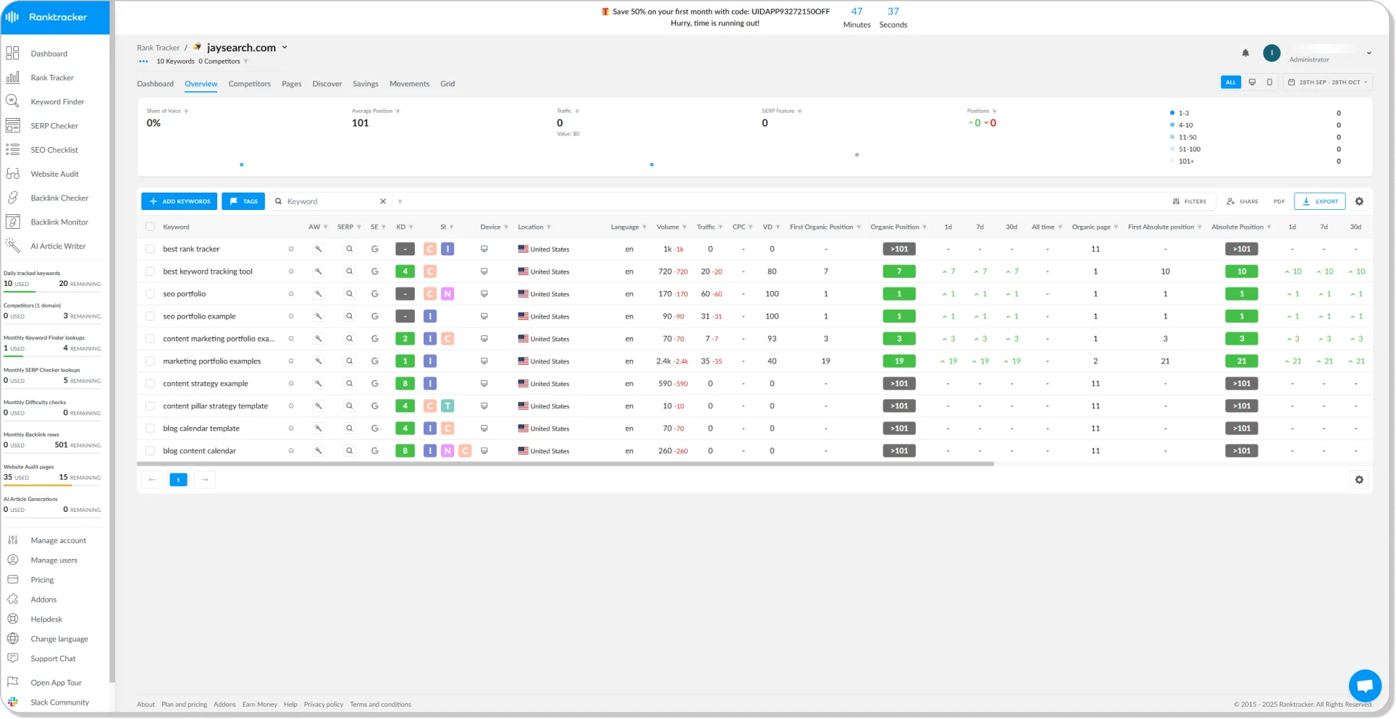Toggle select-all keywords checkbox
Image resolution: width=1396 pixels, height=719 pixels.
(150, 227)
